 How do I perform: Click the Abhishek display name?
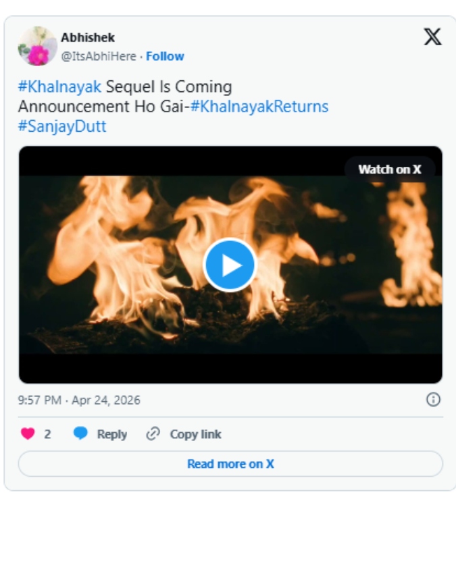(x=88, y=38)
